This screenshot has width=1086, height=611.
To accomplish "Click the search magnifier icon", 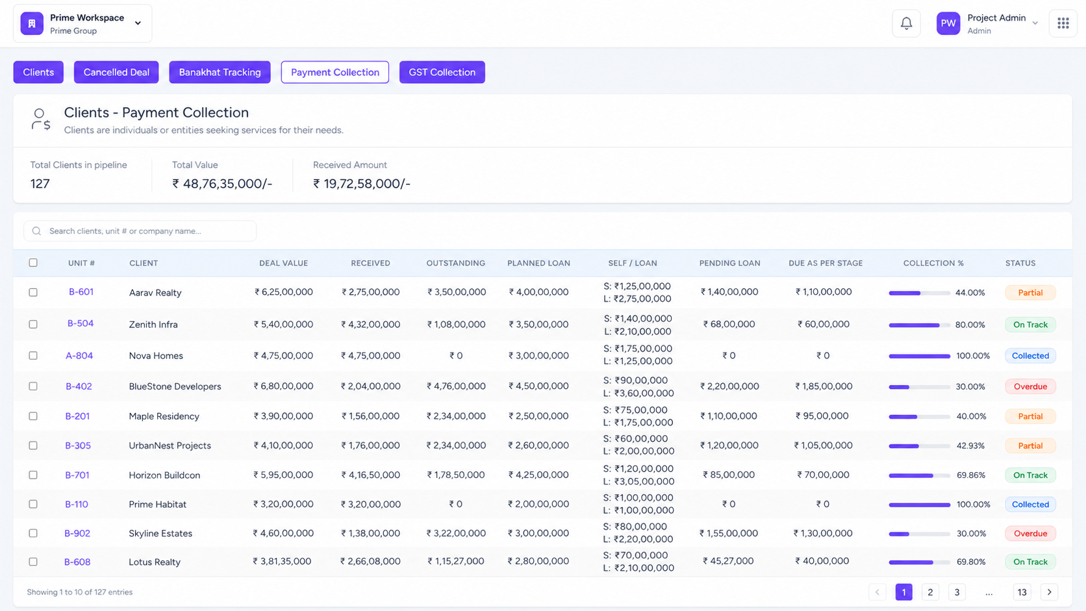I will [x=36, y=231].
